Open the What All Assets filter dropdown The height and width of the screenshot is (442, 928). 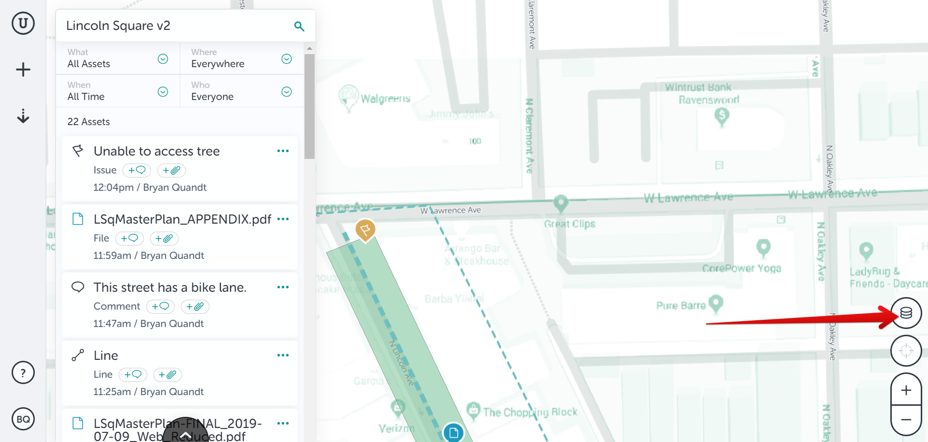(x=118, y=58)
